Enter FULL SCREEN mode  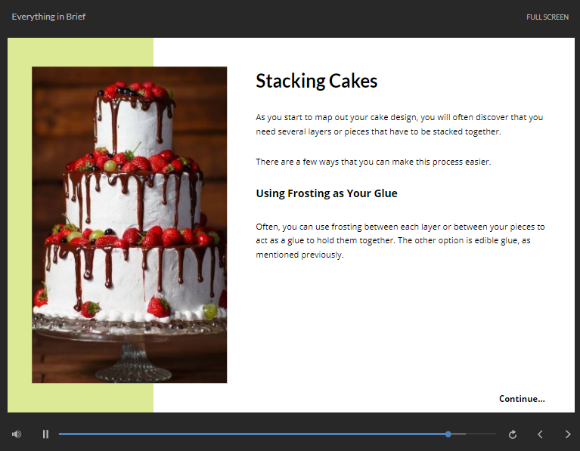(547, 17)
